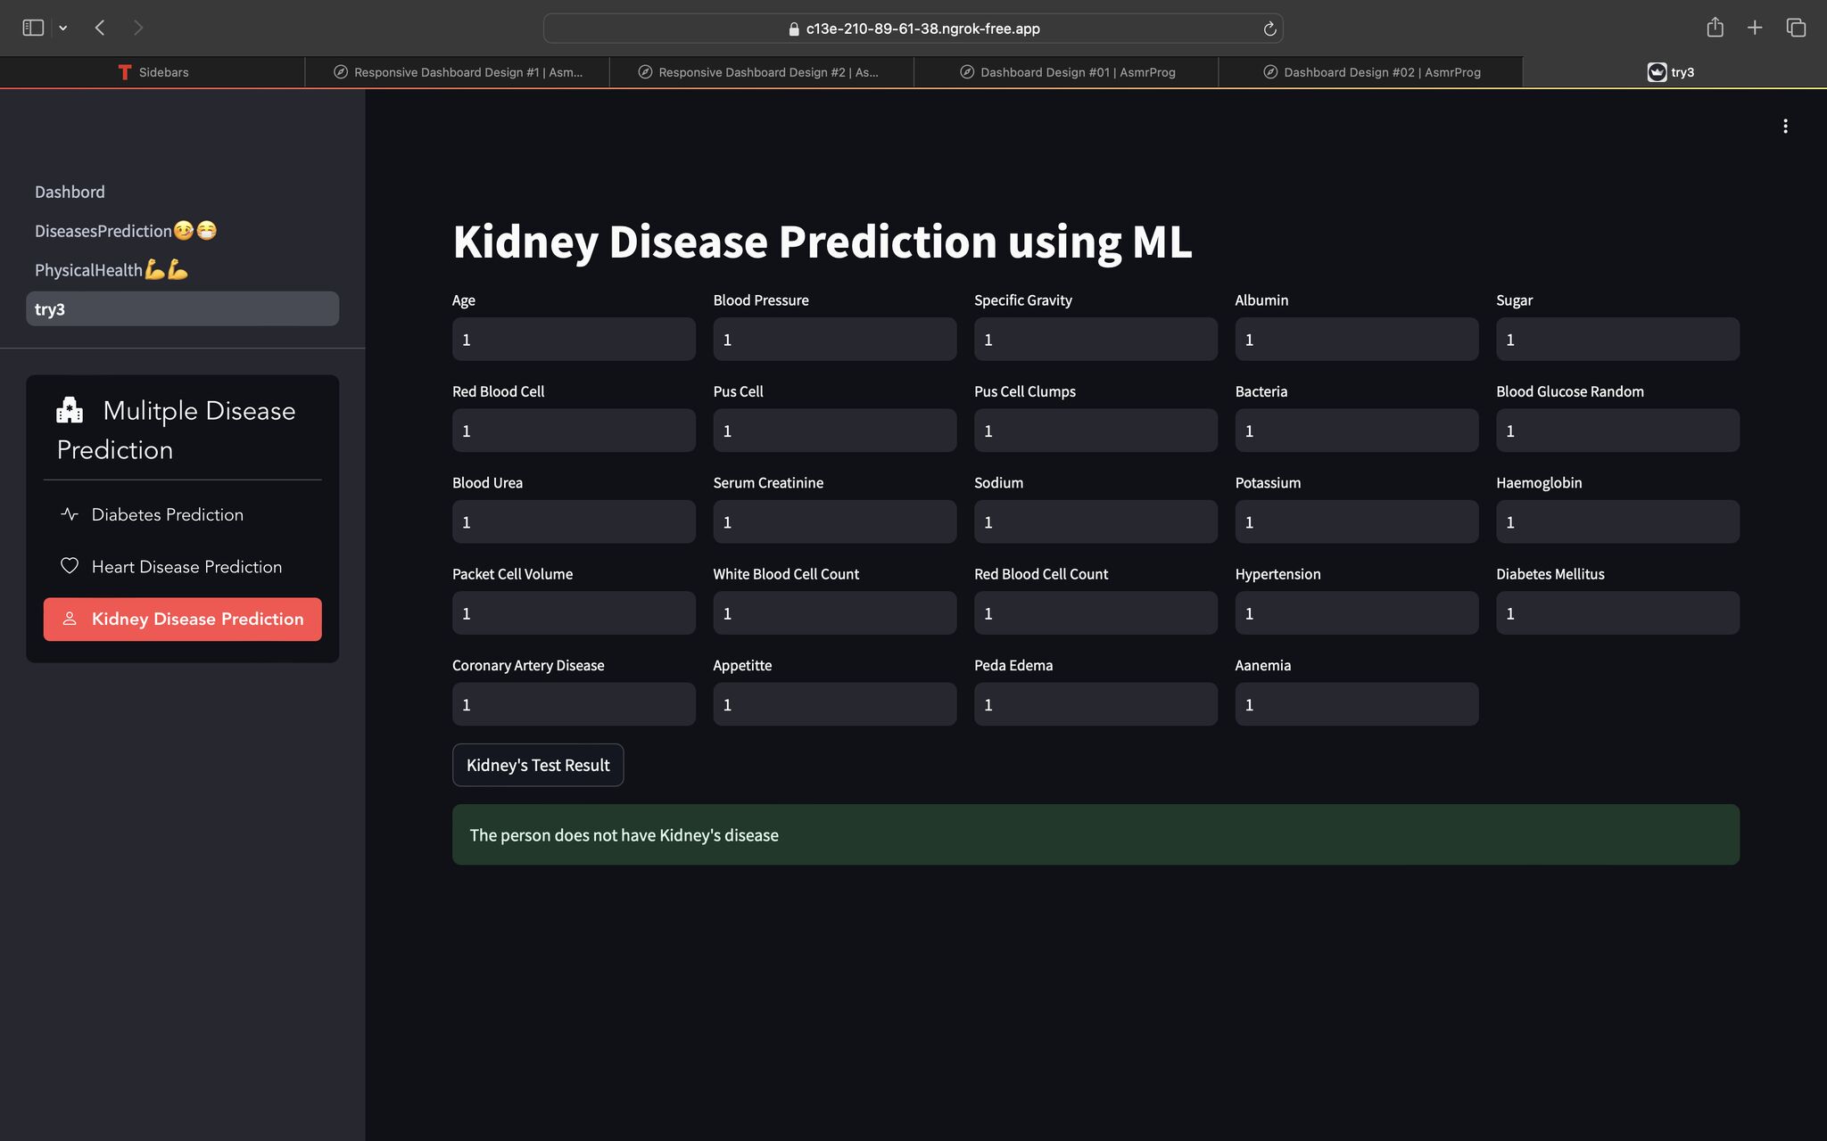Image resolution: width=1827 pixels, height=1141 pixels.
Task: Open the sidebar options dropdown chevron
Action: point(63,28)
